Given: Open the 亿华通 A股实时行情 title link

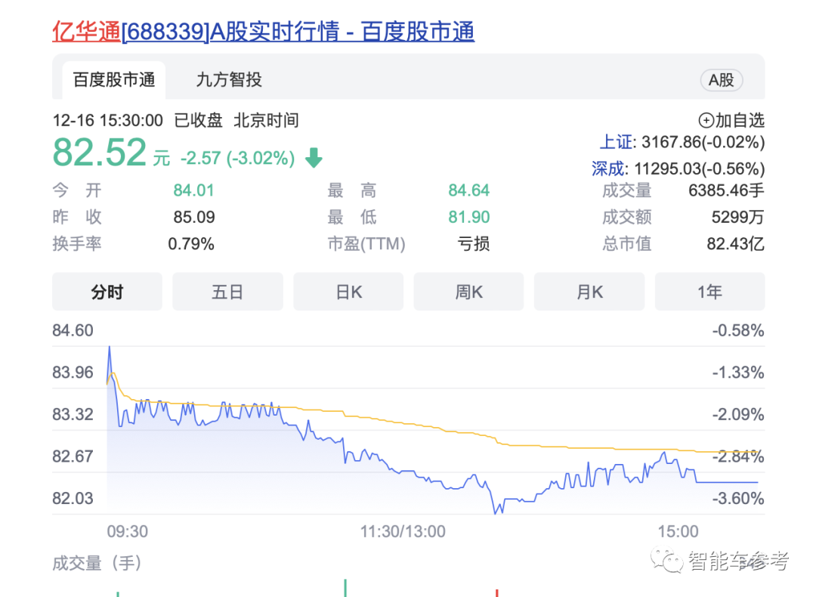Looking at the screenshot, I should coord(264,32).
